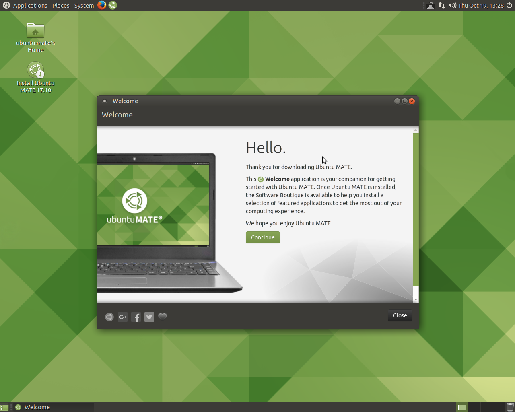Viewport: 515px width, 412px height.
Task: Click the Show Desktop button in bottom panel
Action: [x=4, y=407]
